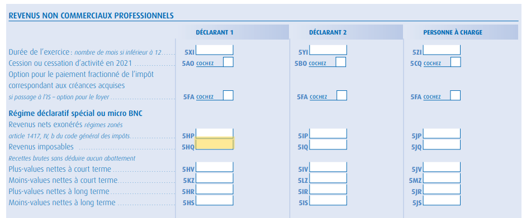
Task: Click the 5HP revenus nets exonérés field
Action: (215, 133)
